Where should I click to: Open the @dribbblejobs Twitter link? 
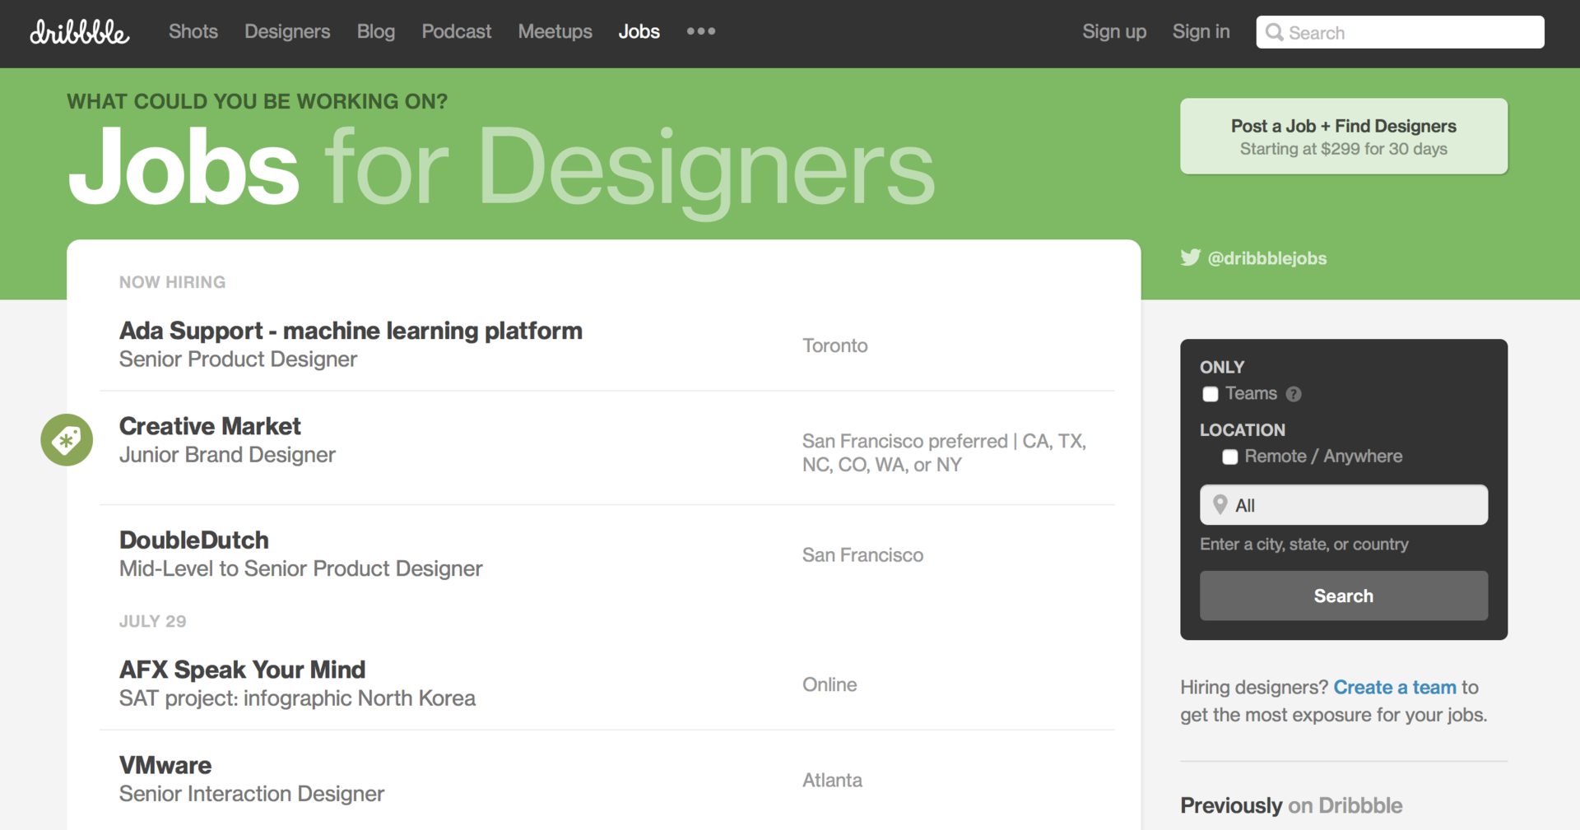pos(1267,258)
